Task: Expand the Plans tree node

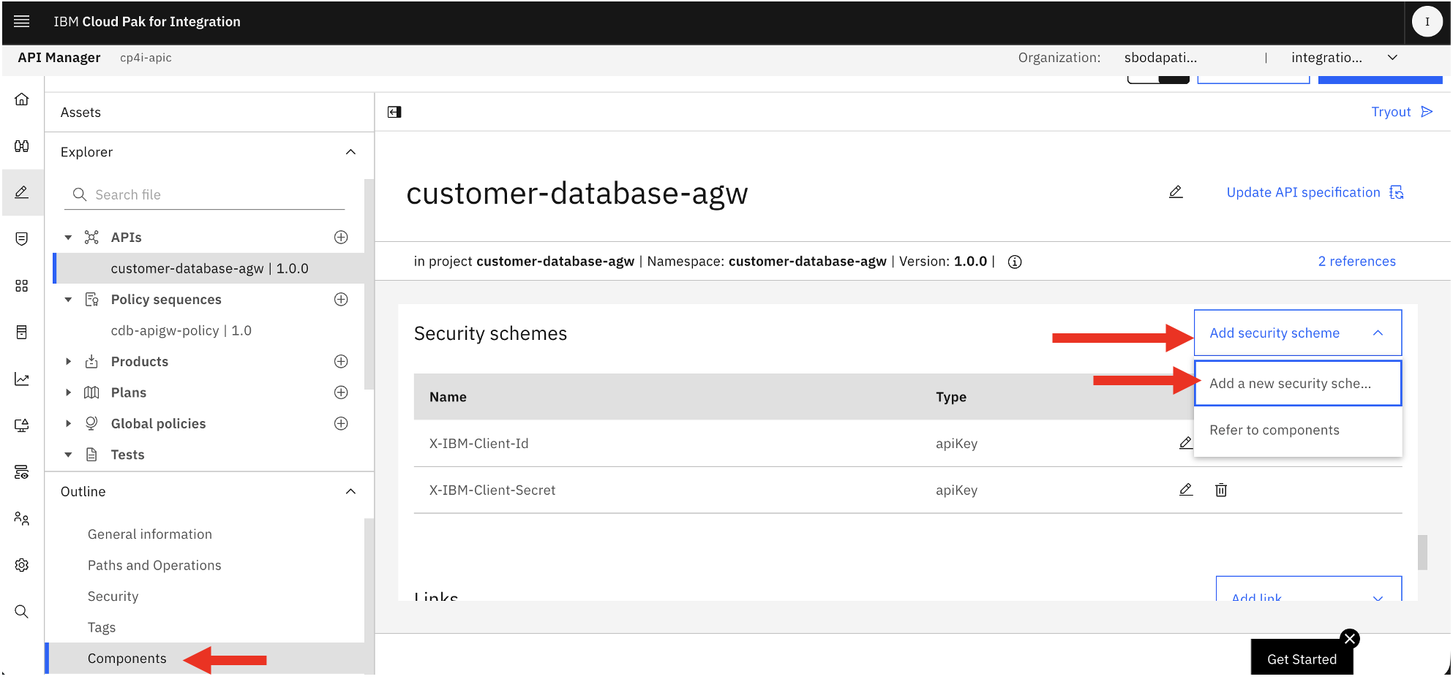Action: [68, 393]
